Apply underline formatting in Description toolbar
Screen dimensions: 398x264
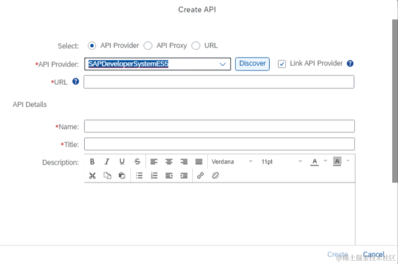tap(122, 162)
